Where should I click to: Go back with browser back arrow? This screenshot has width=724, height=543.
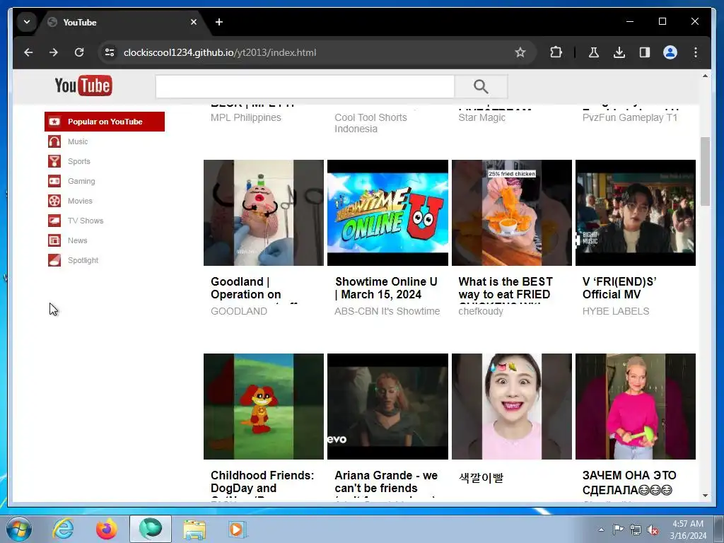point(28,52)
